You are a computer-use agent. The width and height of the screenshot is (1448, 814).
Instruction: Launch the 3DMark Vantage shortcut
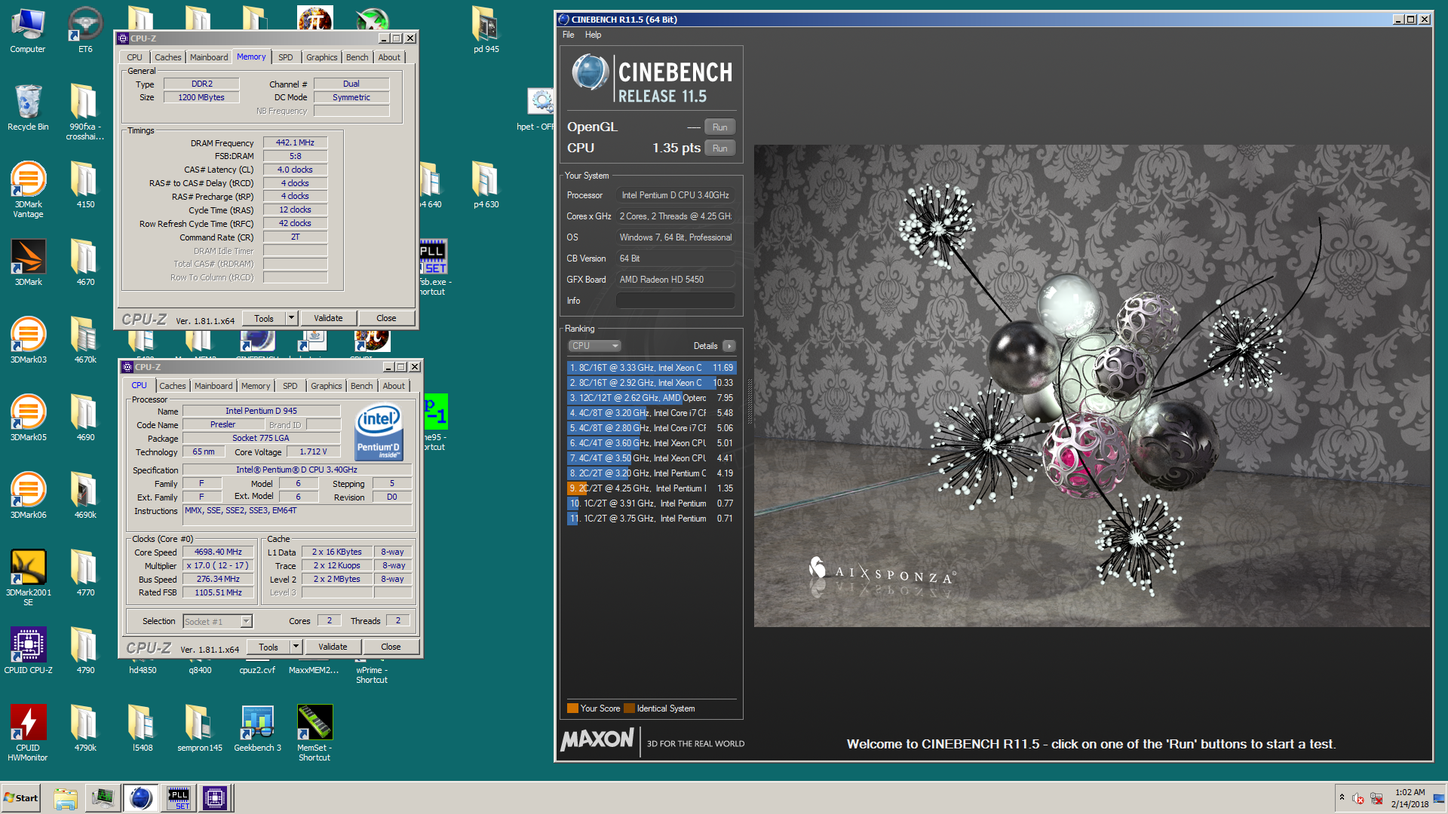(28, 190)
